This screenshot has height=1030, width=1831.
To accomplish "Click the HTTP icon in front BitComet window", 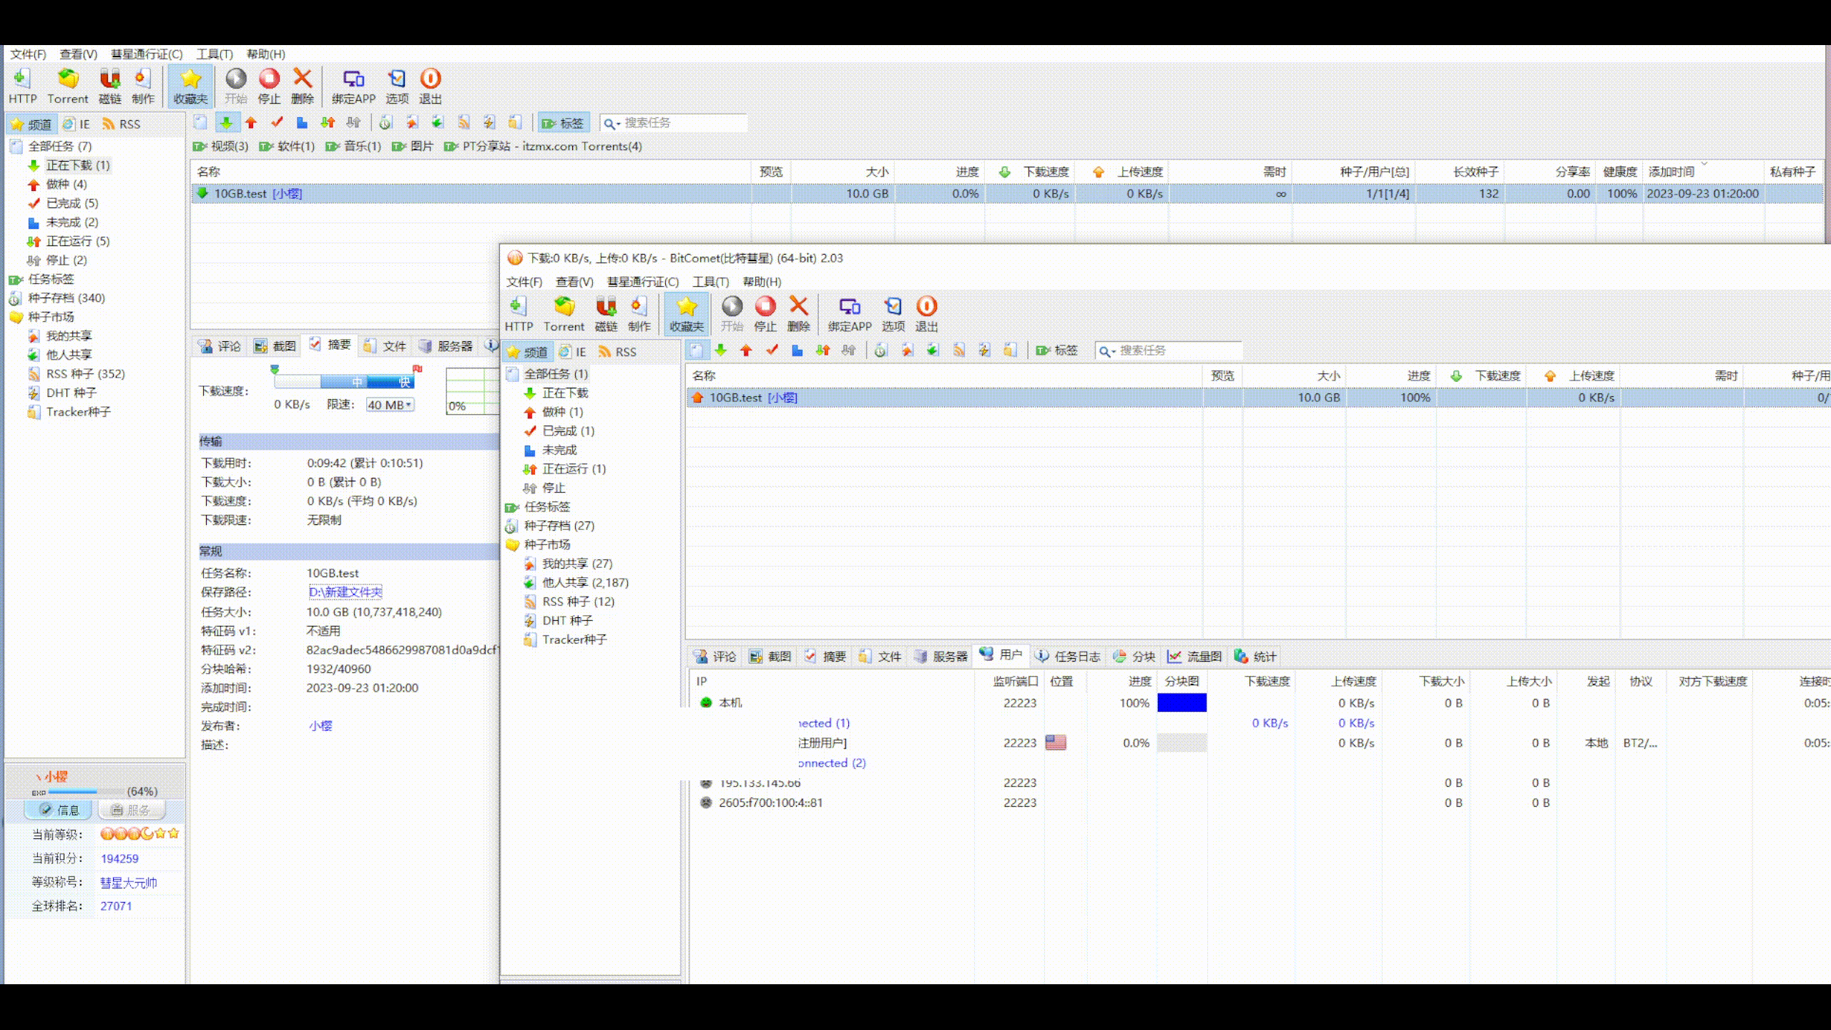I will [519, 313].
